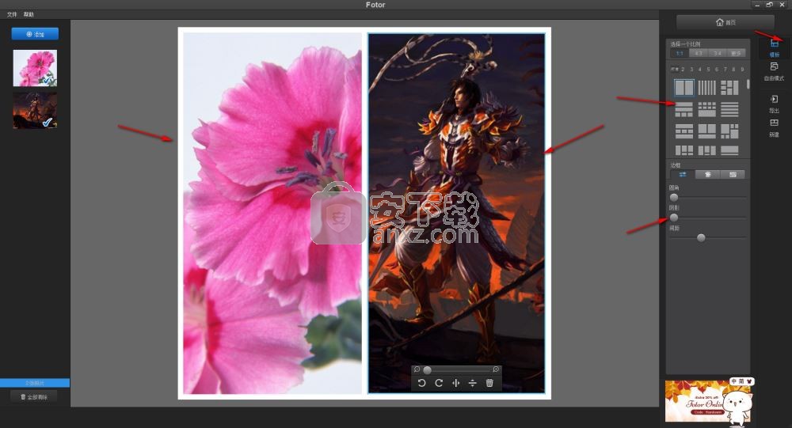Click the Add (添加) photos button
This screenshot has width=792, height=428.
(35, 34)
